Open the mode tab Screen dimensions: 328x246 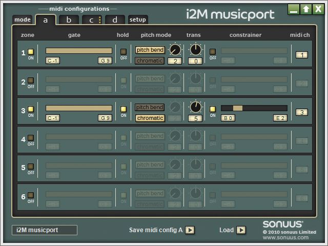pyautogui.click(x=23, y=19)
